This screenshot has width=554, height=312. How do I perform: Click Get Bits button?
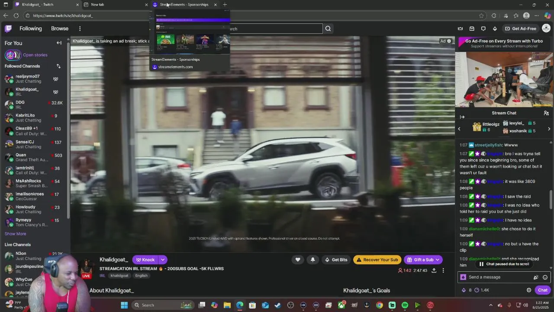coord(336,260)
